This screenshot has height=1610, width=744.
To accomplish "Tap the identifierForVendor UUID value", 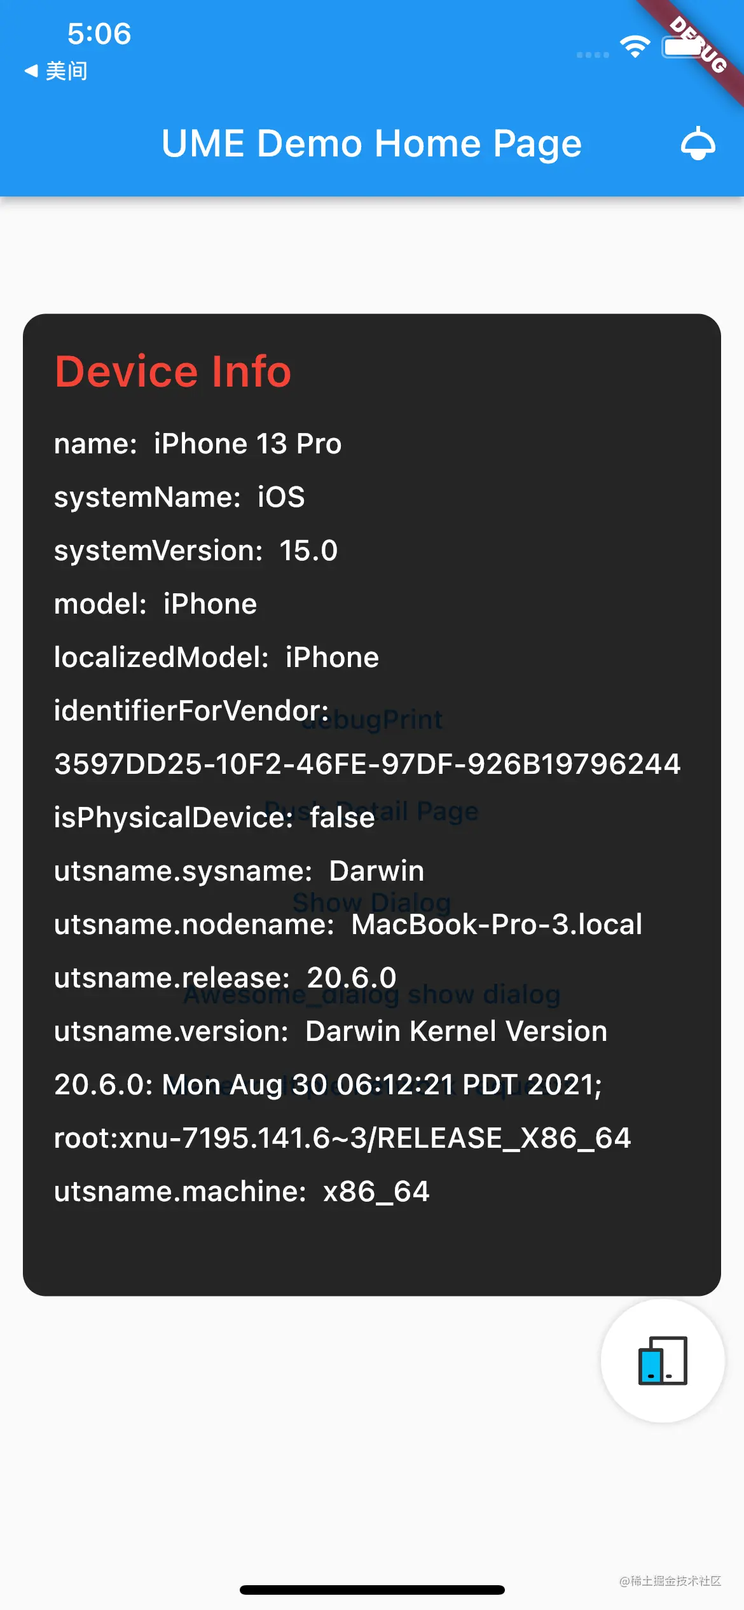I will [x=368, y=764].
